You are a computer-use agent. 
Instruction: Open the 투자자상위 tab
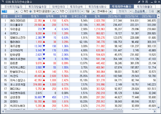[76, 7]
